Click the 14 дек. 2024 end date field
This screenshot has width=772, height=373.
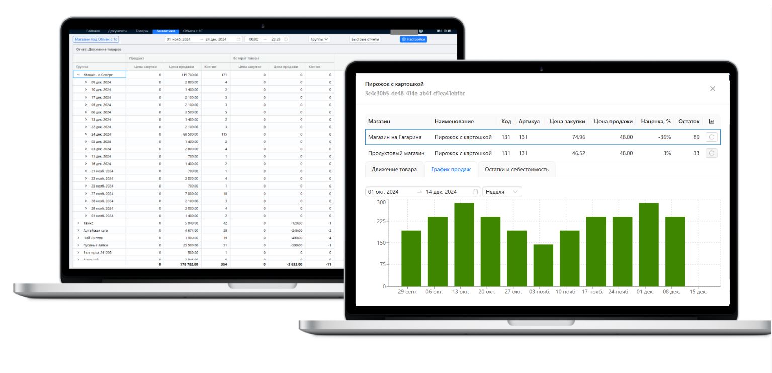coord(441,192)
